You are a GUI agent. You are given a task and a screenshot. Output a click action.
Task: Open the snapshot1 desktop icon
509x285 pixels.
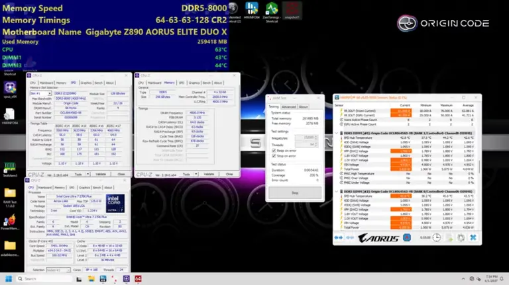(292, 11)
